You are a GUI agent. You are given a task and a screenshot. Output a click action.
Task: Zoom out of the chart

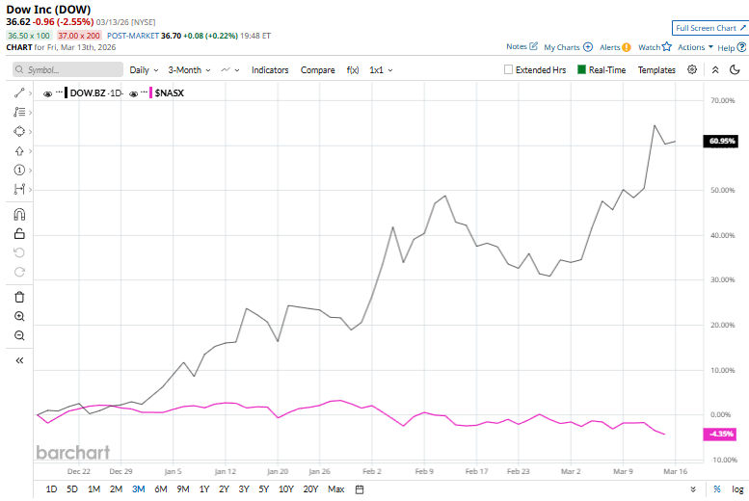[19, 335]
